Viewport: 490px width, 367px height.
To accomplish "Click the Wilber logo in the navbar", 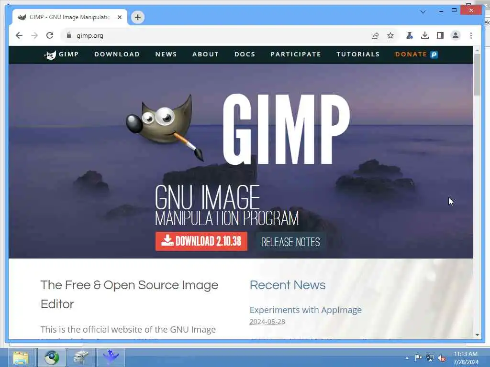I will point(50,54).
